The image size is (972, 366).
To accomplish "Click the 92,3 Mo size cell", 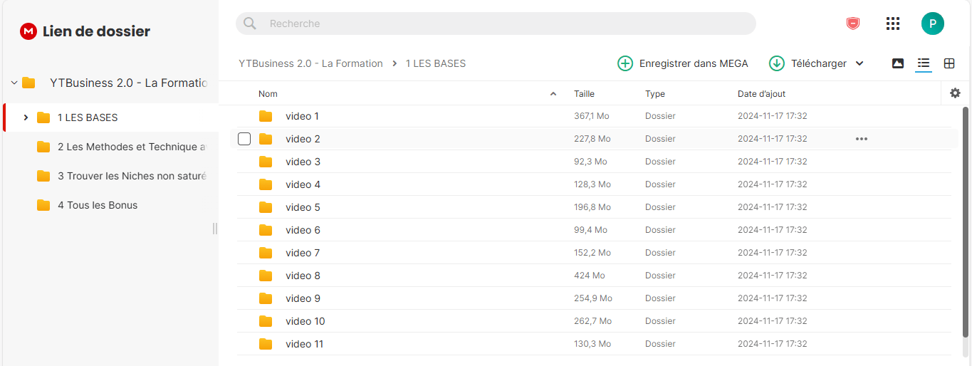I will [590, 162].
